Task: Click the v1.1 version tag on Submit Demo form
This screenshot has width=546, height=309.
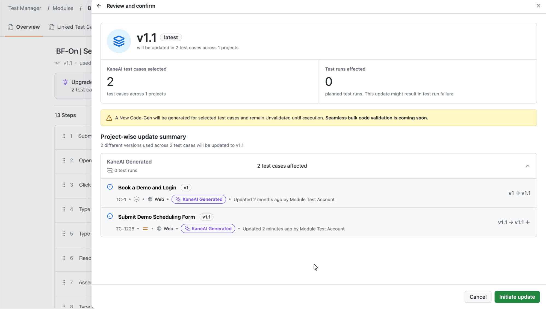Action: click(206, 217)
